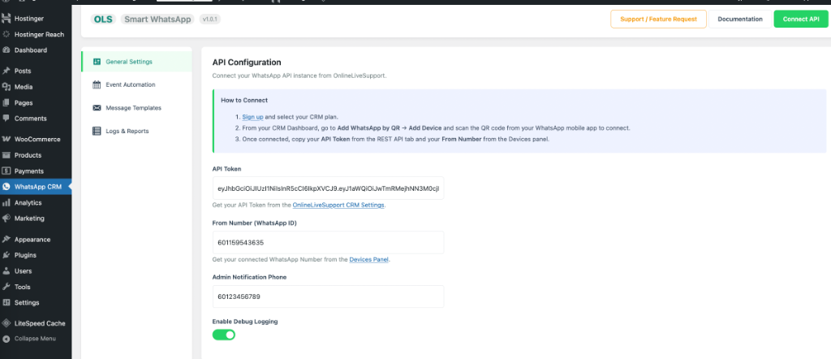Click the Appearance brush icon

tap(6, 239)
